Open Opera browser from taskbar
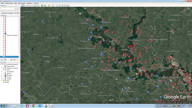This screenshot has height=108, width=192. click(x=27, y=106)
